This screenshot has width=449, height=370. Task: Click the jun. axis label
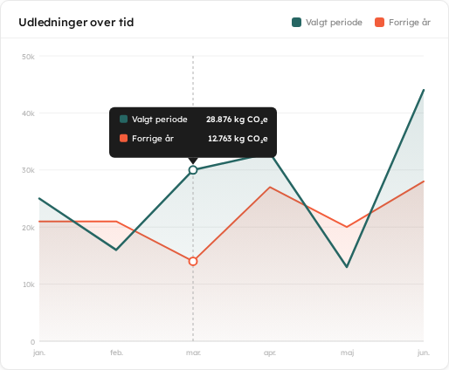pyautogui.click(x=424, y=353)
